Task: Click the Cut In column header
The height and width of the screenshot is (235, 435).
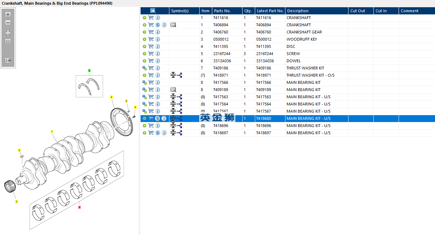Action: tap(386, 11)
